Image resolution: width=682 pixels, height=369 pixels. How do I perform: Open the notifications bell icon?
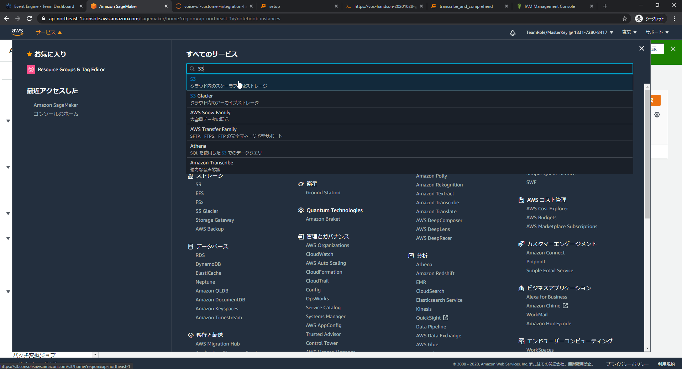point(513,33)
